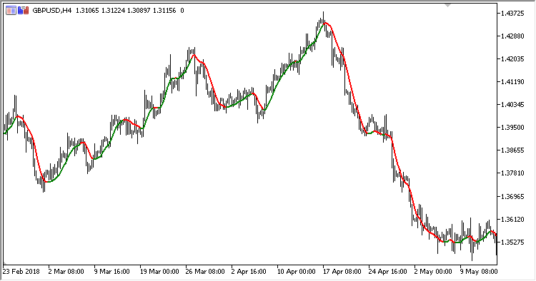Click price scale label 1.38655
This screenshot has height=281, width=536.
(512, 150)
